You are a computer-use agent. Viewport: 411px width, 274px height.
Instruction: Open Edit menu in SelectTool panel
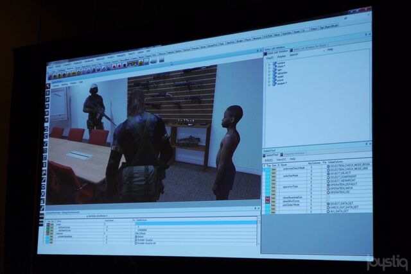tap(268, 160)
